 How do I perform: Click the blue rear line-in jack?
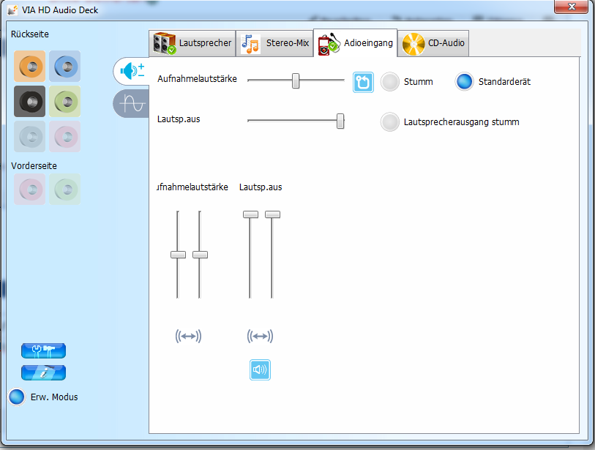(65, 67)
